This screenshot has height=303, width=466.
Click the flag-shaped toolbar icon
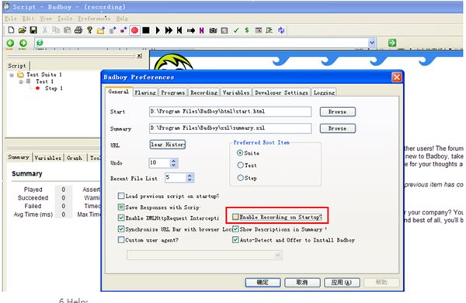point(270,30)
